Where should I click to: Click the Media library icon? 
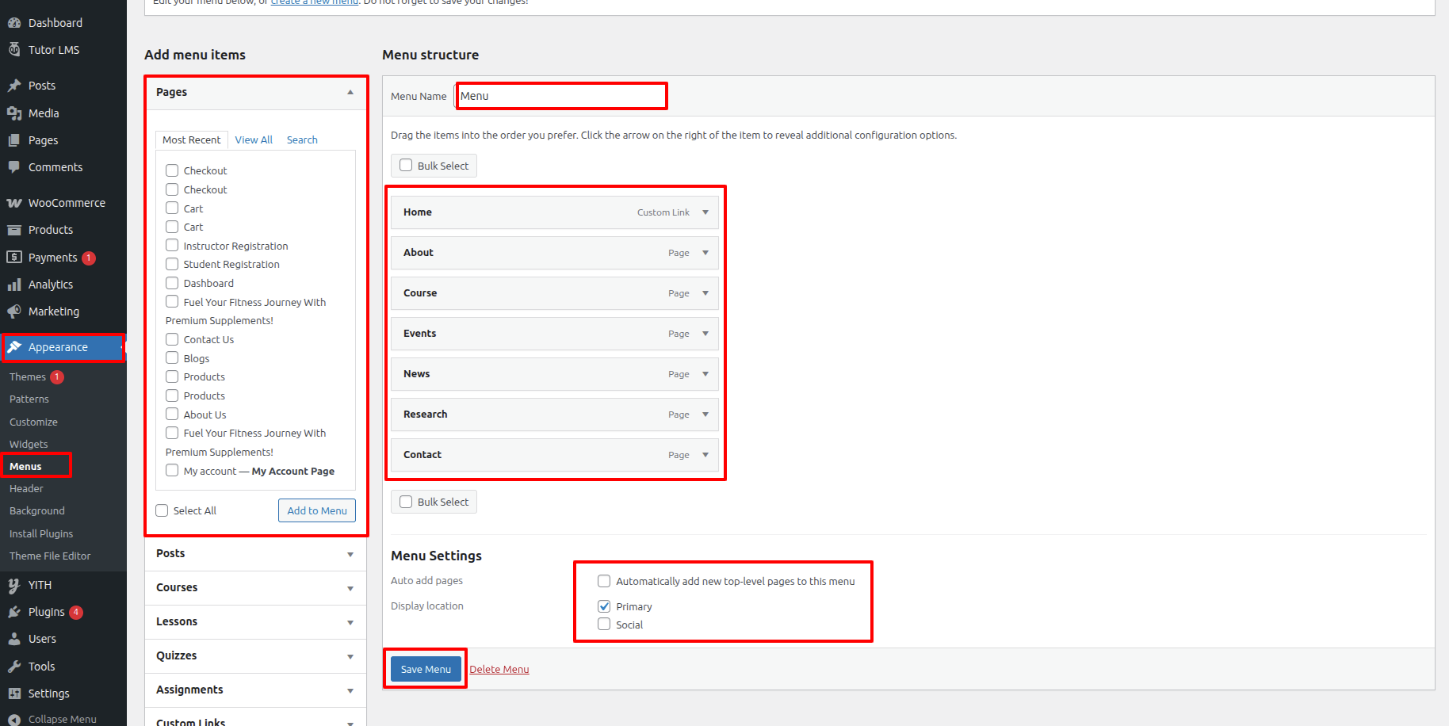coord(14,113)
